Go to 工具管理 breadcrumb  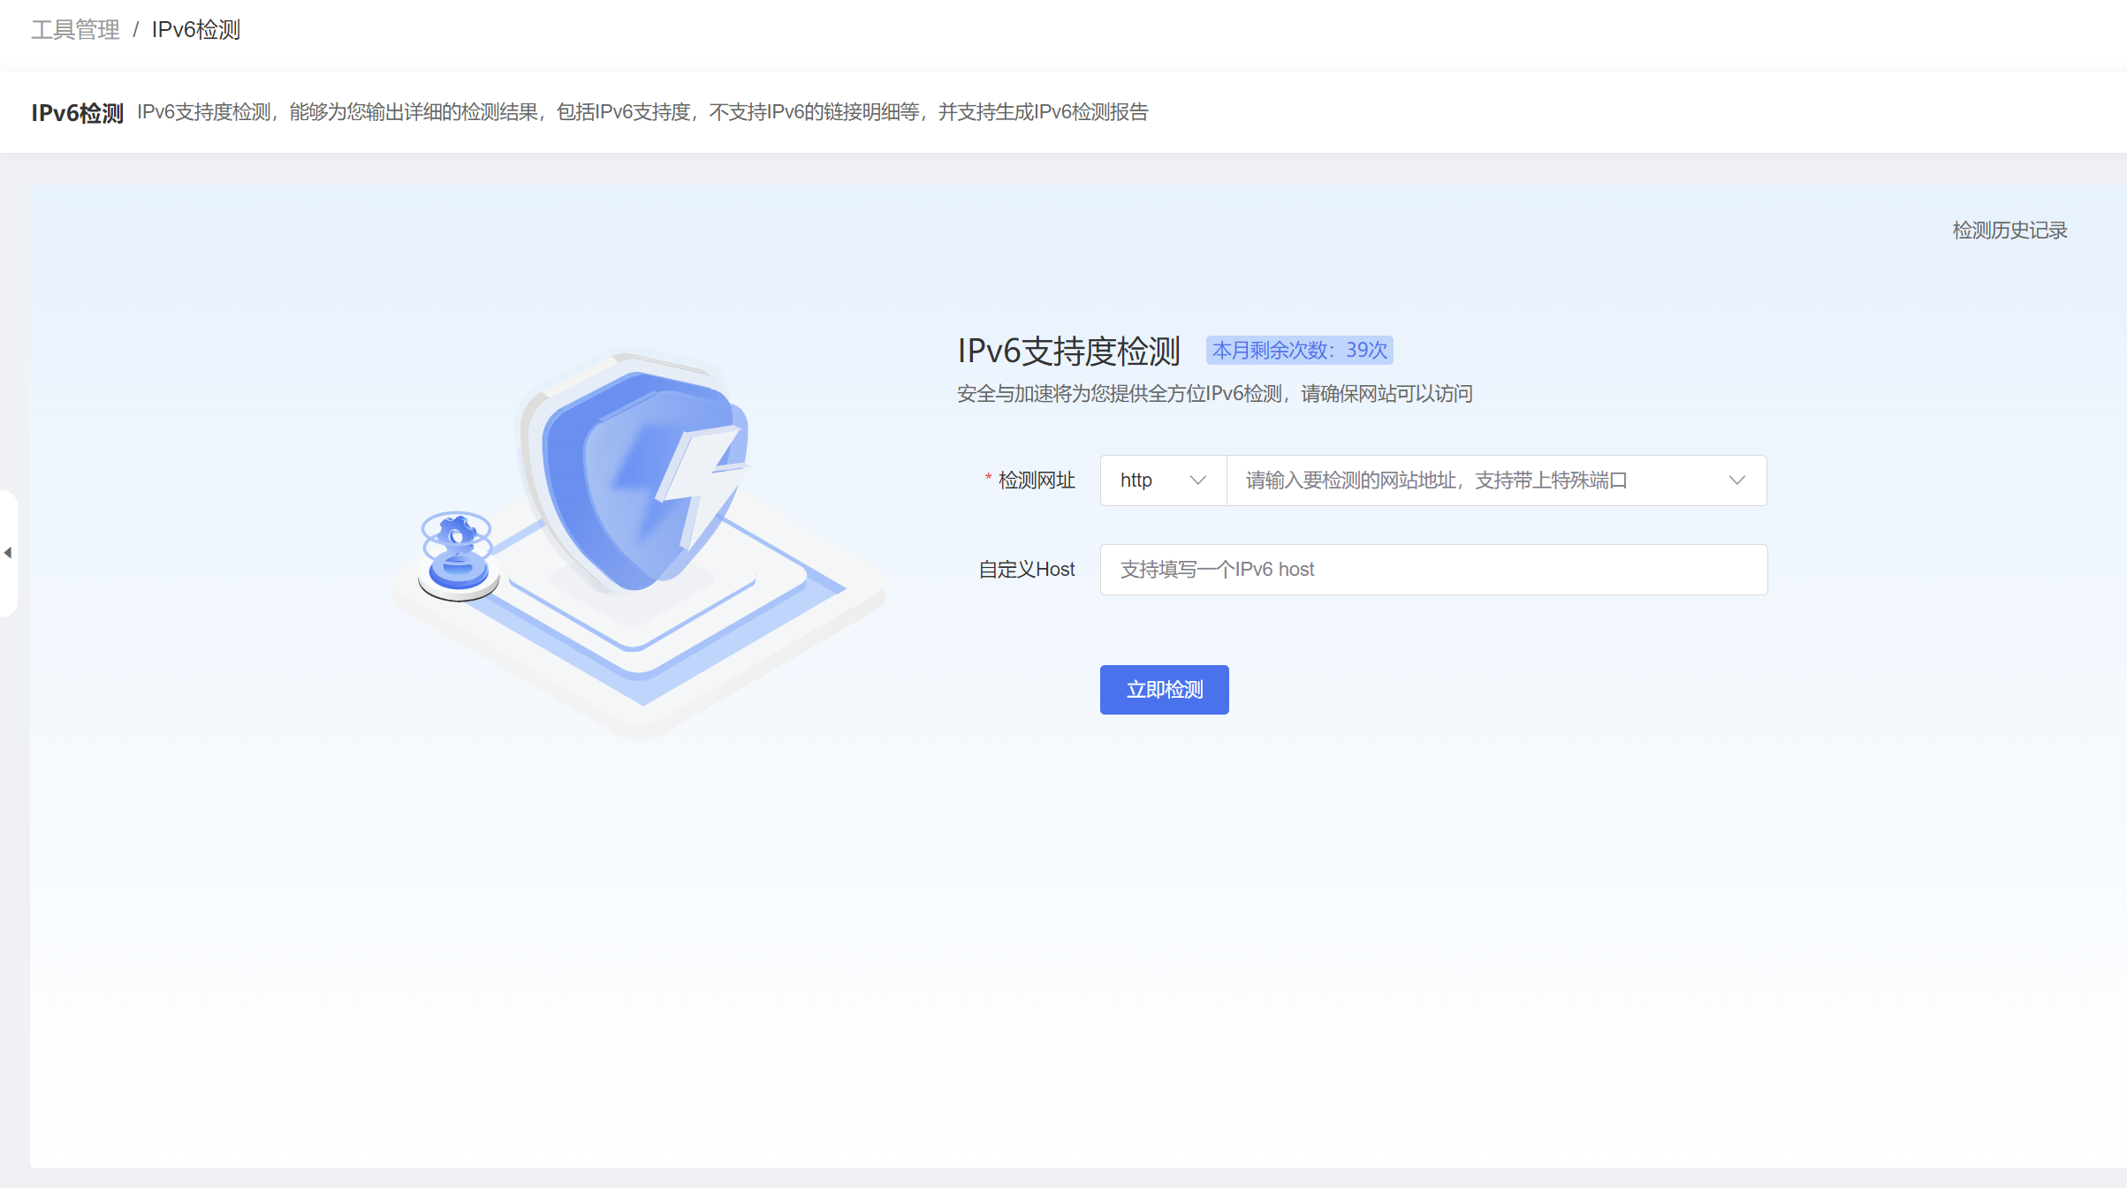tap(75, 30)
